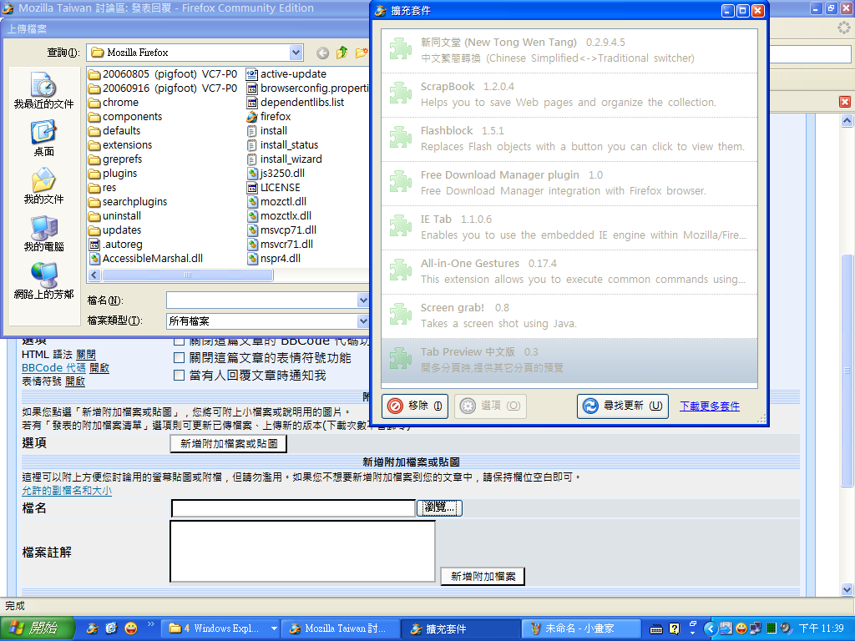The width and height of the screenshot is (855, 641).
Task: Select the searchplugins folder
Action: click(x=128, y=202)
